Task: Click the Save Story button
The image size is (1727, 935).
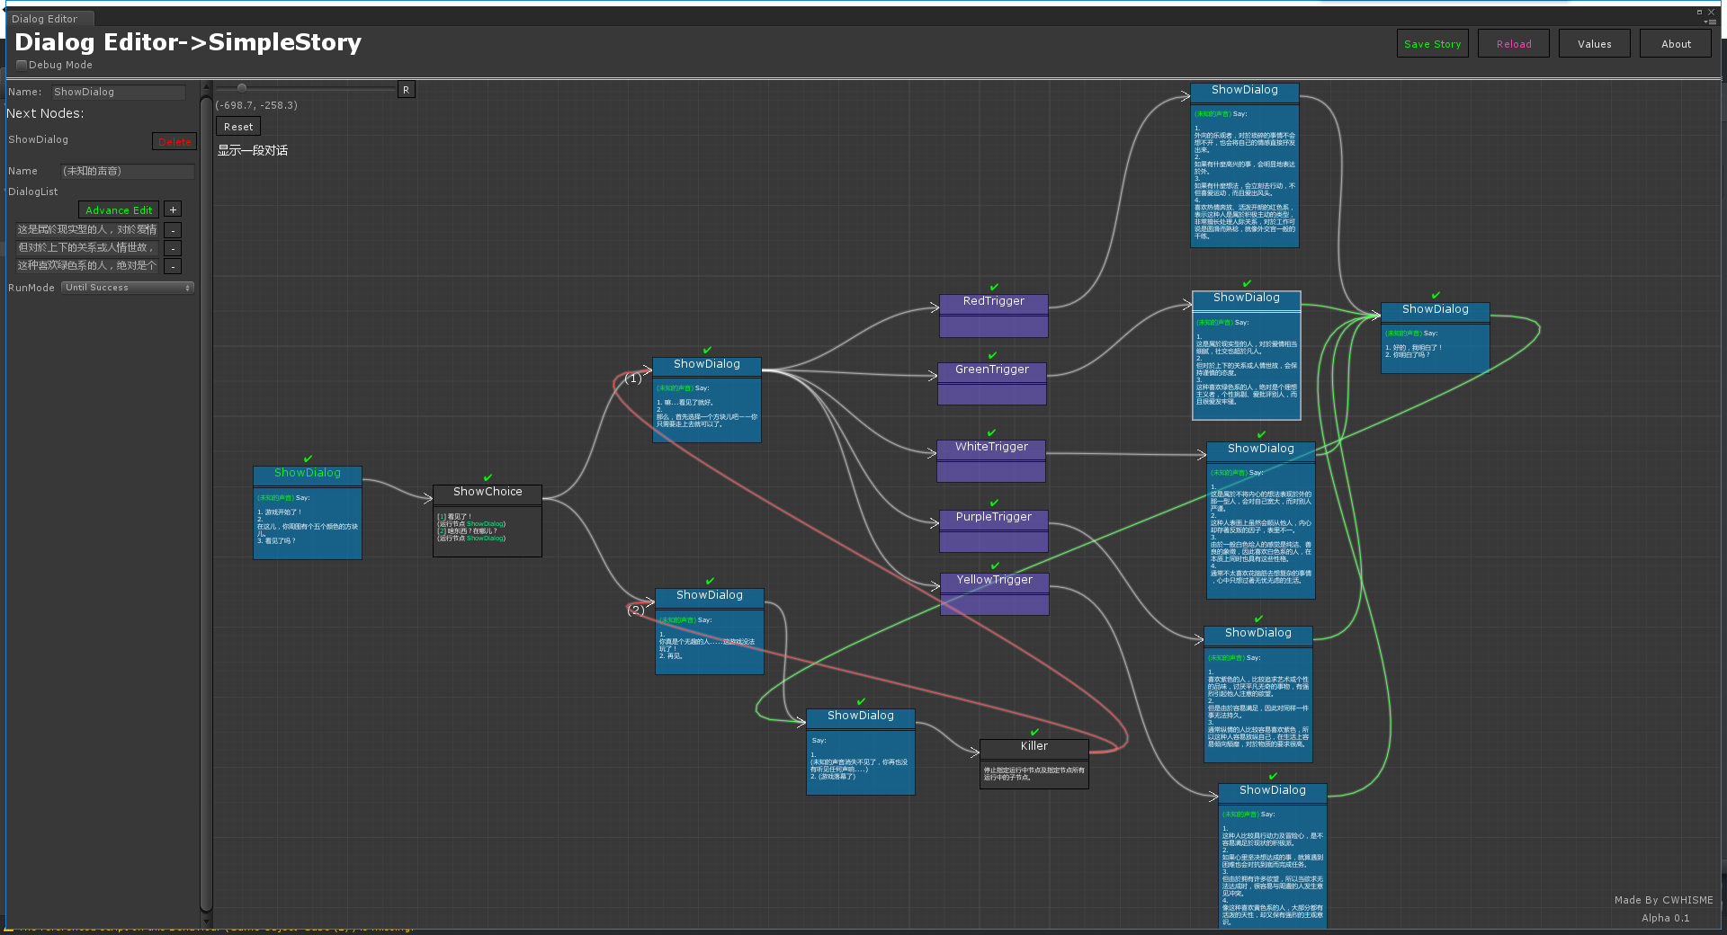Action: tap(1432, 44)
